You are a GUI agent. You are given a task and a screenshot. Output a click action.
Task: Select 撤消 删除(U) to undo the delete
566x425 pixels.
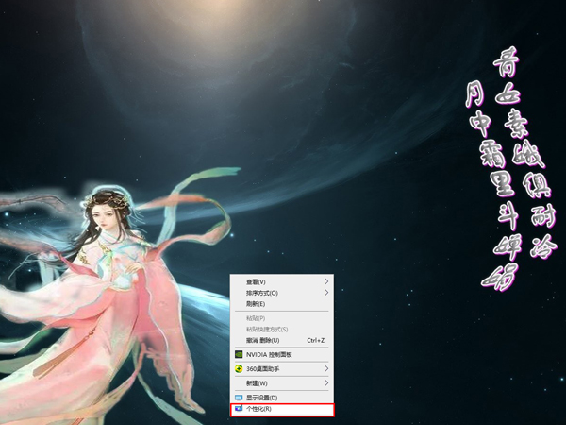[x=263, y=340]
